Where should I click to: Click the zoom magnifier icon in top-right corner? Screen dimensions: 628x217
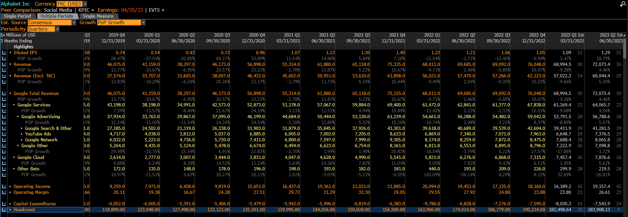click(622, 4)
